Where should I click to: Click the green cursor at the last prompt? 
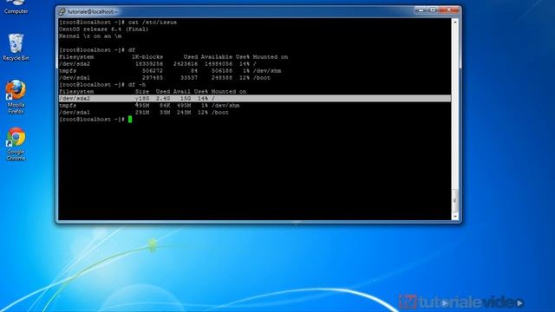(x=130, y=120)
